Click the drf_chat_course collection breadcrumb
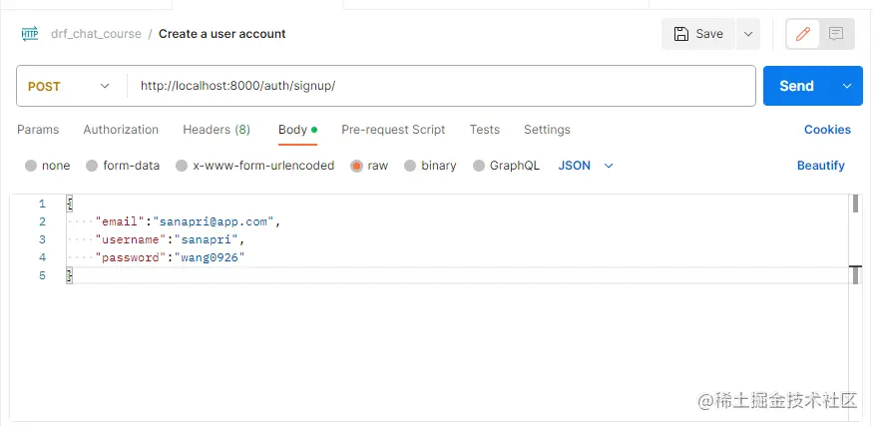 [x=97, y=34]
